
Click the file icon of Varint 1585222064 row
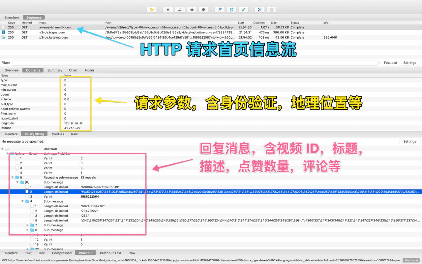click(x=27, y=197)
